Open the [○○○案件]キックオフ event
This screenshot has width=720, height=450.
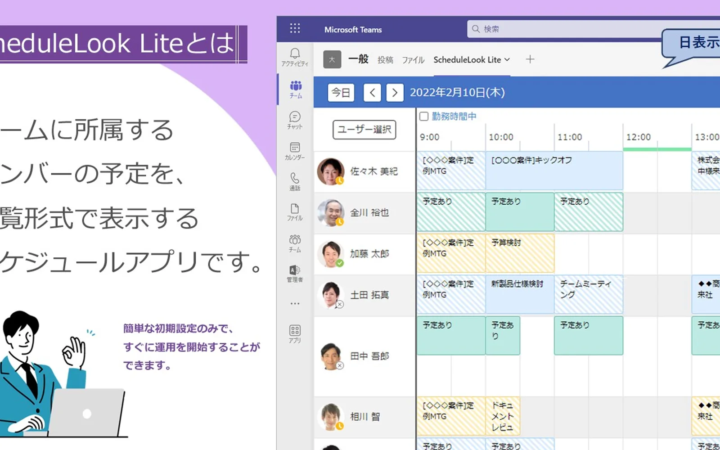(554, 171)
